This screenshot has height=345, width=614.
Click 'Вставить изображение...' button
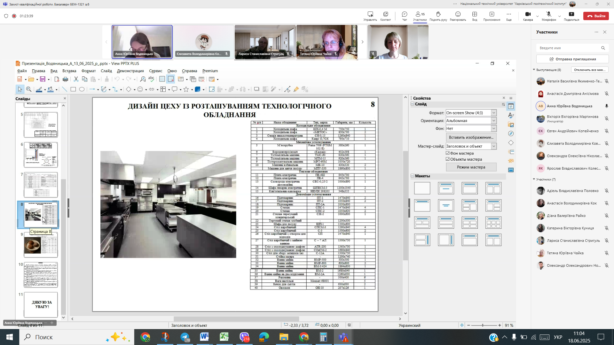471,137
